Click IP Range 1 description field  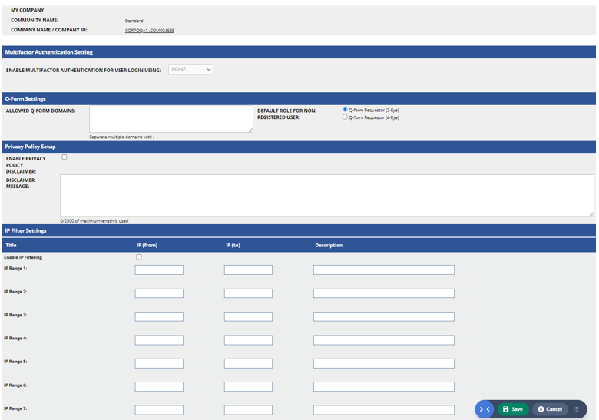[x=384, y=270]
